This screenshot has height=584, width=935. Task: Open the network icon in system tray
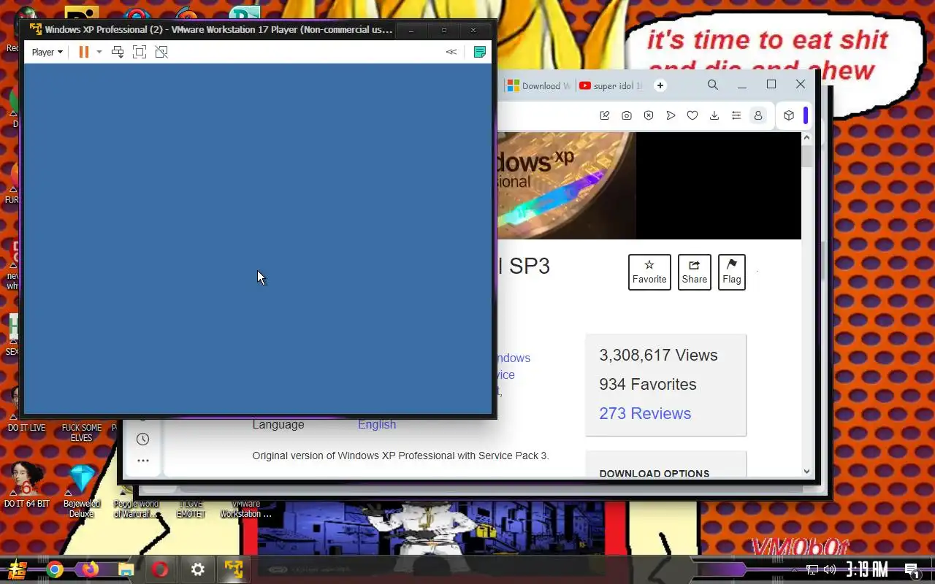pyautogui.click(x=812, y=569)
